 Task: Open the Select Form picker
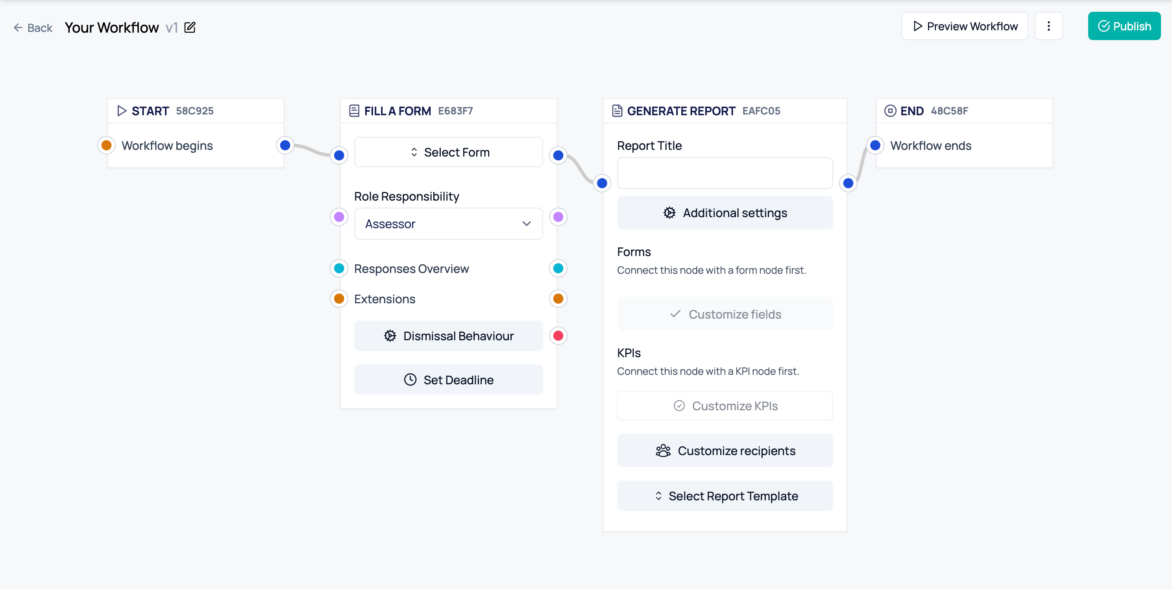tap(448, 152)
